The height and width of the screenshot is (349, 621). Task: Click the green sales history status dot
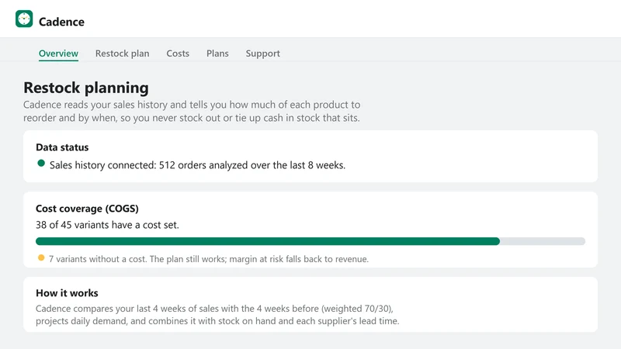coord(41,164)
